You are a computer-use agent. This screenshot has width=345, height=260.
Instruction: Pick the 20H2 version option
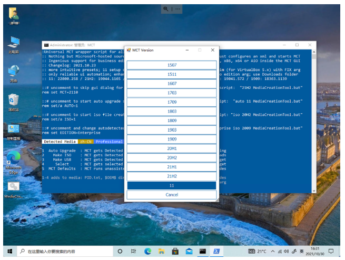[172, 158]
